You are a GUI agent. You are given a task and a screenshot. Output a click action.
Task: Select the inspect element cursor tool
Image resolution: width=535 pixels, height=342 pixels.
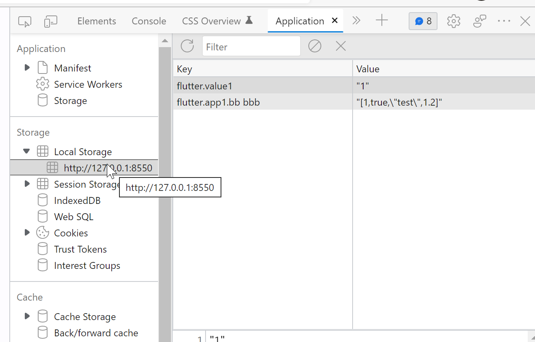pyautogui.click(x=24, y=21)
